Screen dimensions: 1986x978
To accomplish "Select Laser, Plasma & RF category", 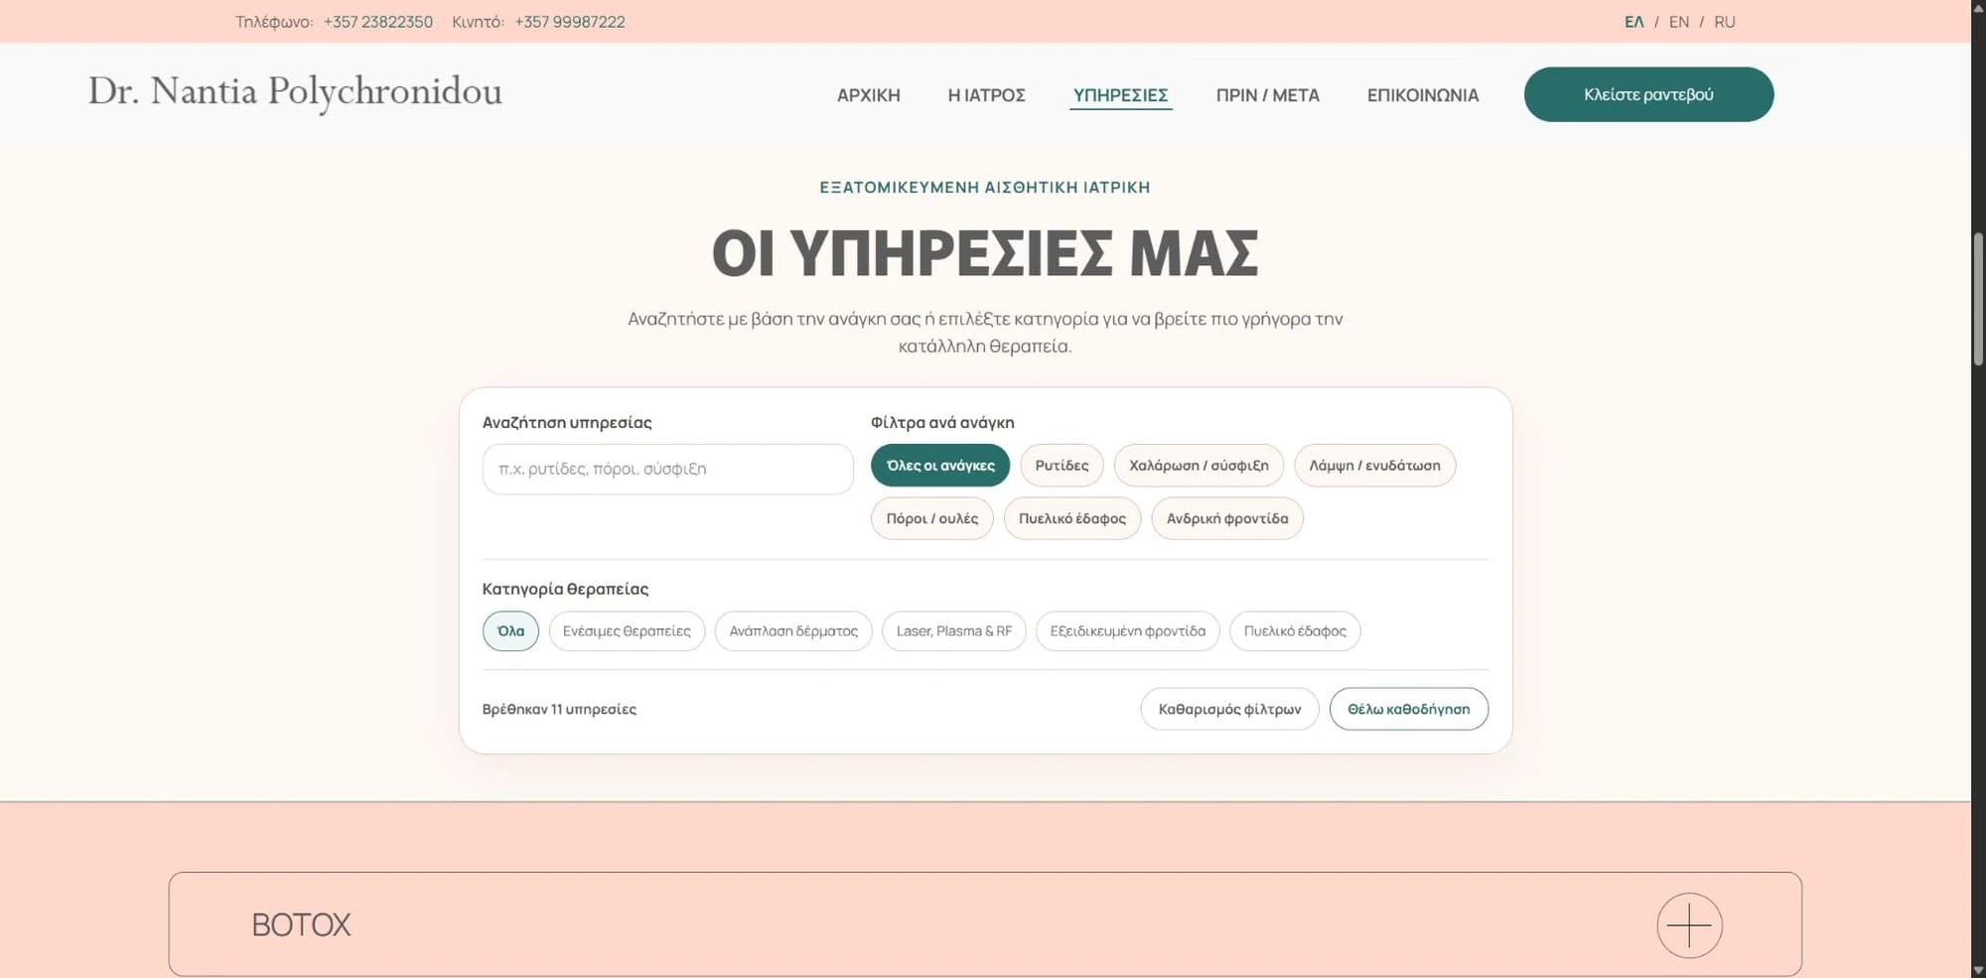I will pos(953,630).
